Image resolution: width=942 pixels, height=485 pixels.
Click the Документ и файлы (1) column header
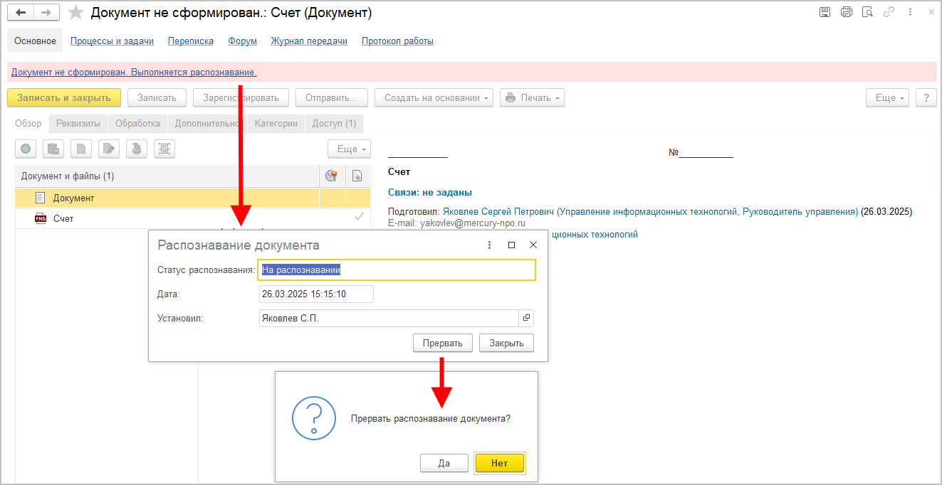click(167, 176)
